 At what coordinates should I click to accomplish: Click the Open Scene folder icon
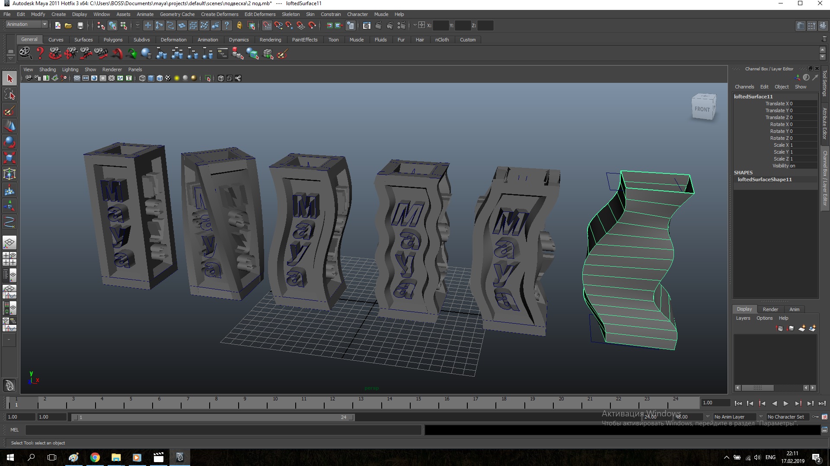pyautogui.click(x=68, y=25)
